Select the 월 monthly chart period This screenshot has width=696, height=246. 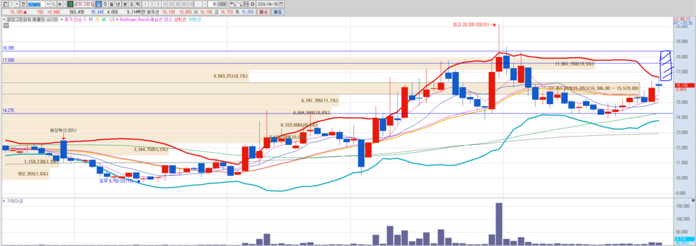click(x=111, y=4)
